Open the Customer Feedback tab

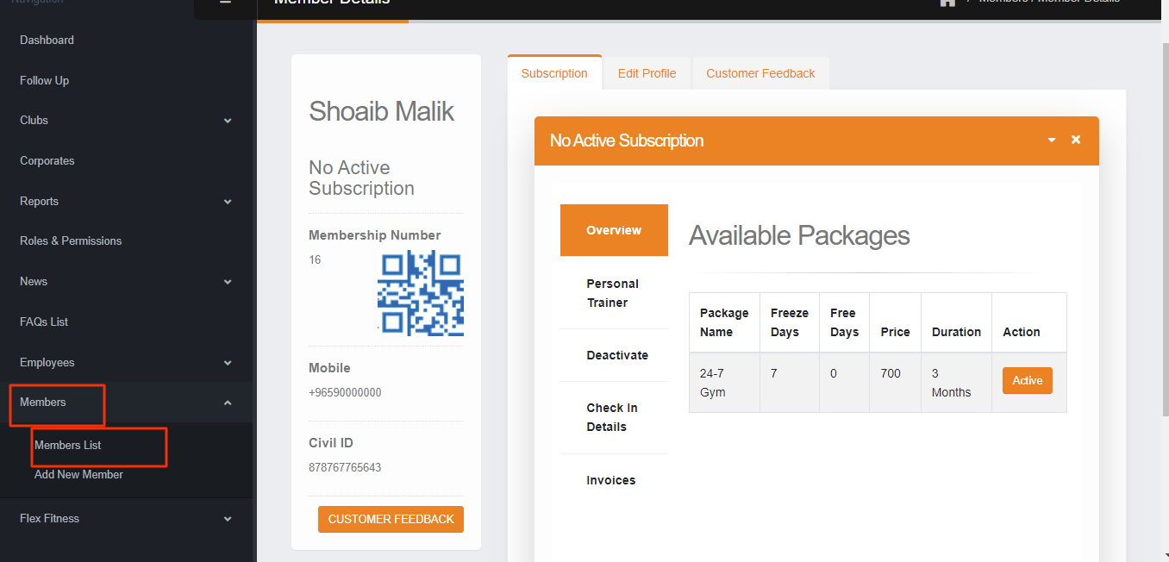[x=760, y=73]
